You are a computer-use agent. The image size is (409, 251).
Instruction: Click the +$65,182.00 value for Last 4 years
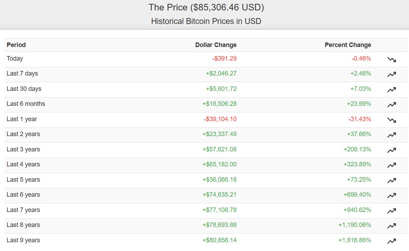(219, 164)
